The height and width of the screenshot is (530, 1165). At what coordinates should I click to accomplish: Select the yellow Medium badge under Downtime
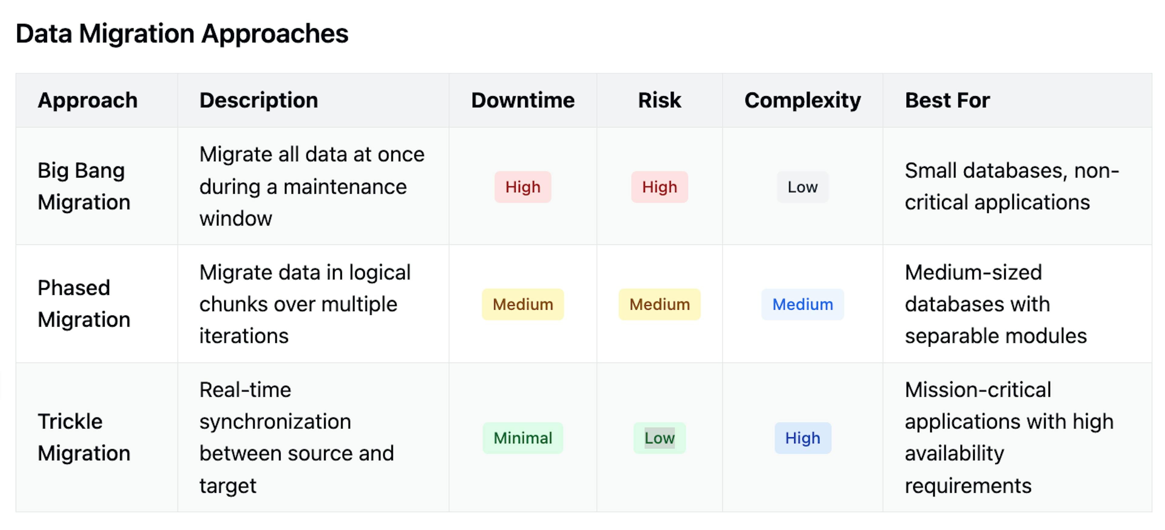pos(522,305)
